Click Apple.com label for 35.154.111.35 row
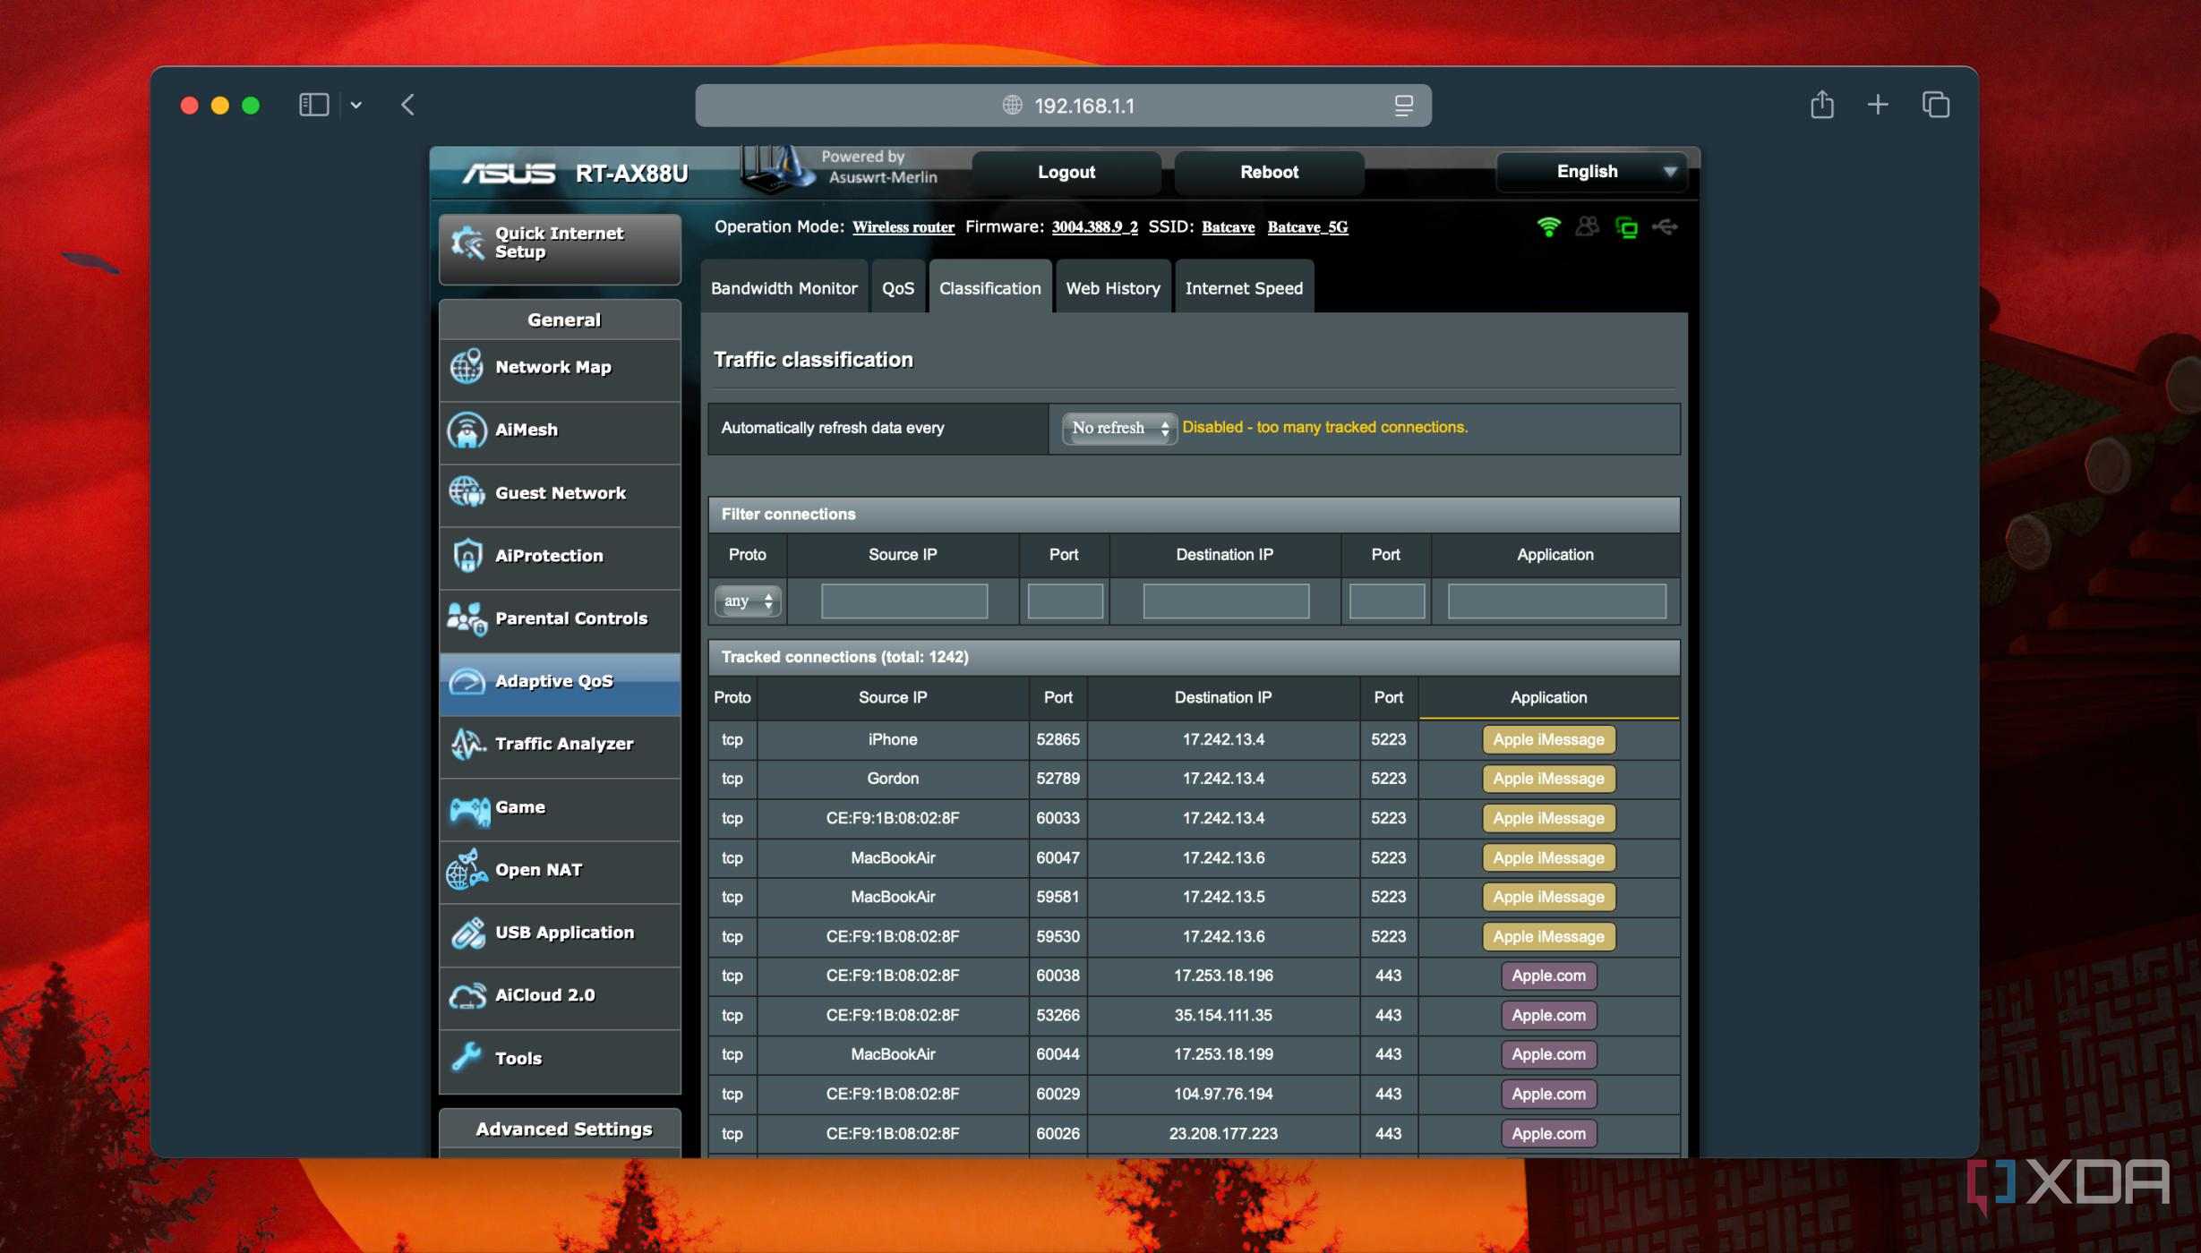The height and width of the screenshot is (1253, 2201). tap(1548, 1015)
